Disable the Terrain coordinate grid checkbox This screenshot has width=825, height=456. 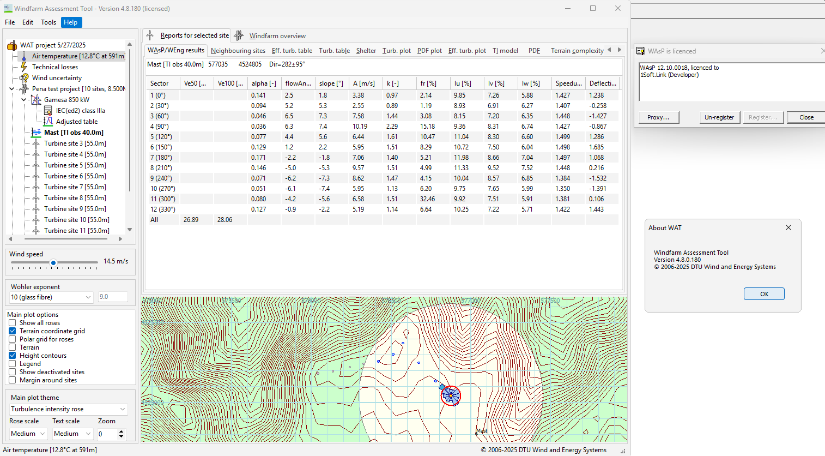[x=12, y=331]
